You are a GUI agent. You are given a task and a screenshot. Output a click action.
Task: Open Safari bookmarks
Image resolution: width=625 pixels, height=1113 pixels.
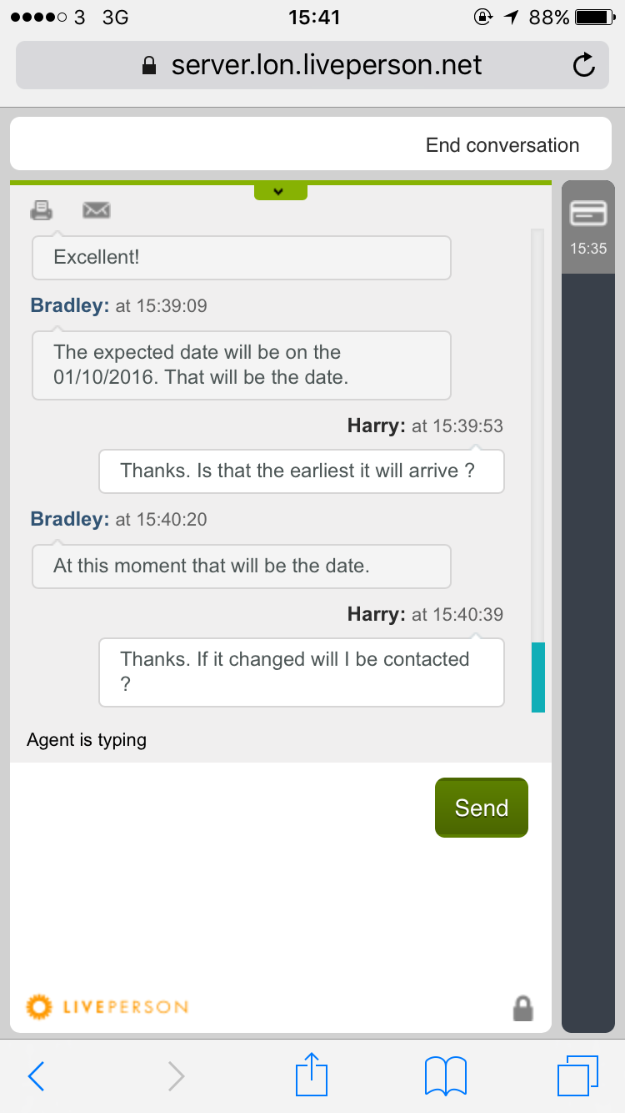445,1075
